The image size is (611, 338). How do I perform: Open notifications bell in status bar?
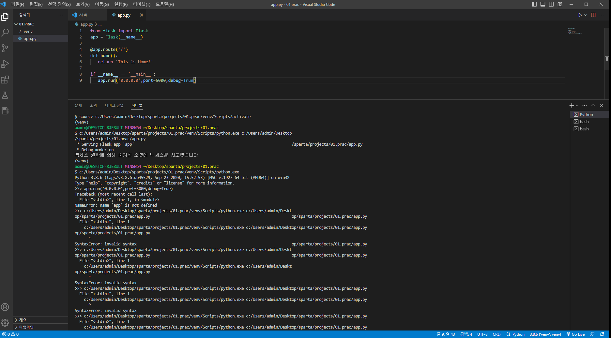tap(602, 334)
